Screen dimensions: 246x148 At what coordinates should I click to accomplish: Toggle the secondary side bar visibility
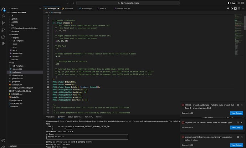(238, 3)
